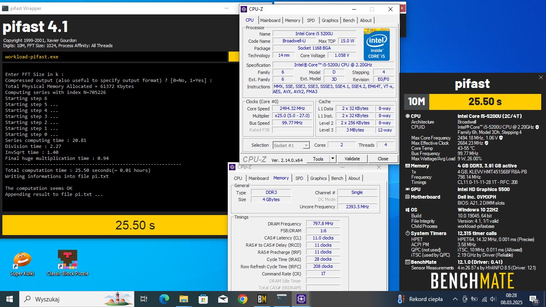Click the Windows Start button
The width and height of the screenshot is (546, 307).
point(9,299)
